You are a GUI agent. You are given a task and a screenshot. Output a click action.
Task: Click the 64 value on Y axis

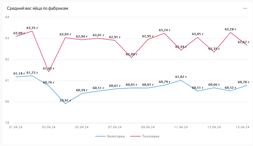(7, 17)
